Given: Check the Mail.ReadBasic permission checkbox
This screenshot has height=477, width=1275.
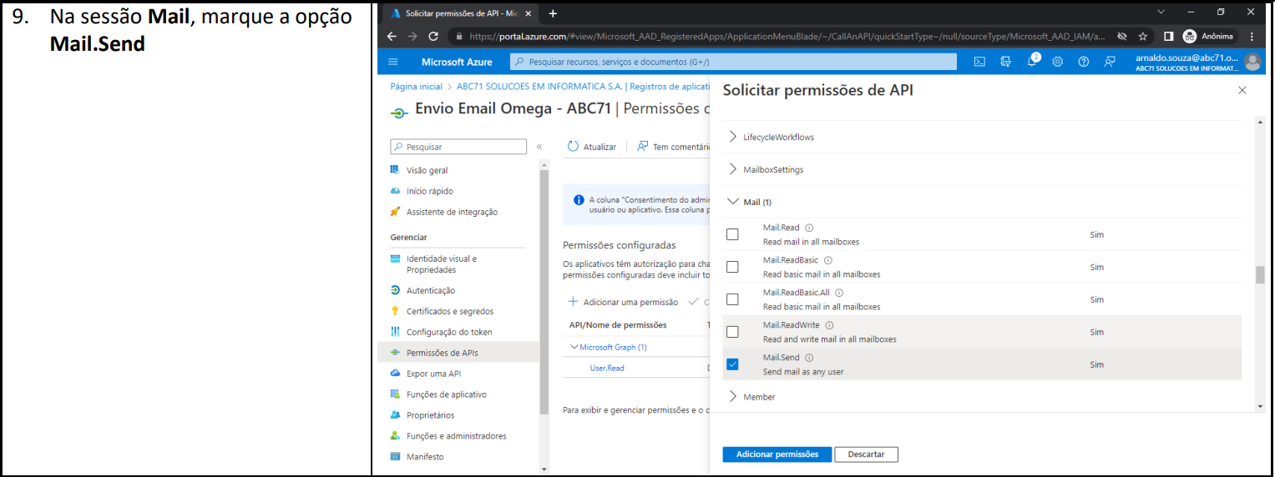Looking at the screenshot, I should [x=732, y=267].
